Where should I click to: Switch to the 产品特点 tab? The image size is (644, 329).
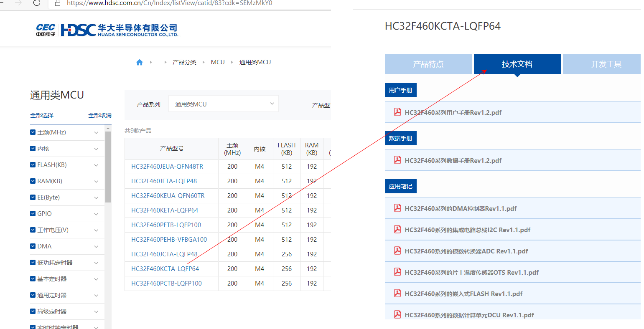(428, 64)
